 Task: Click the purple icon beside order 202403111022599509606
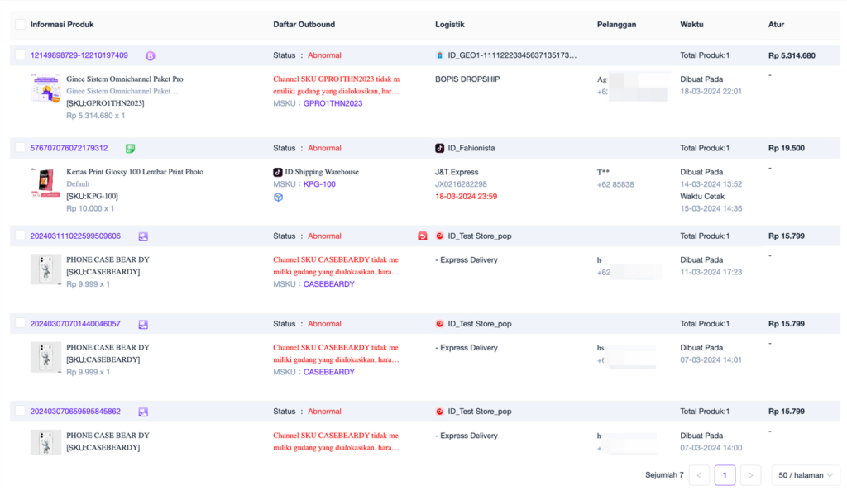143,236
